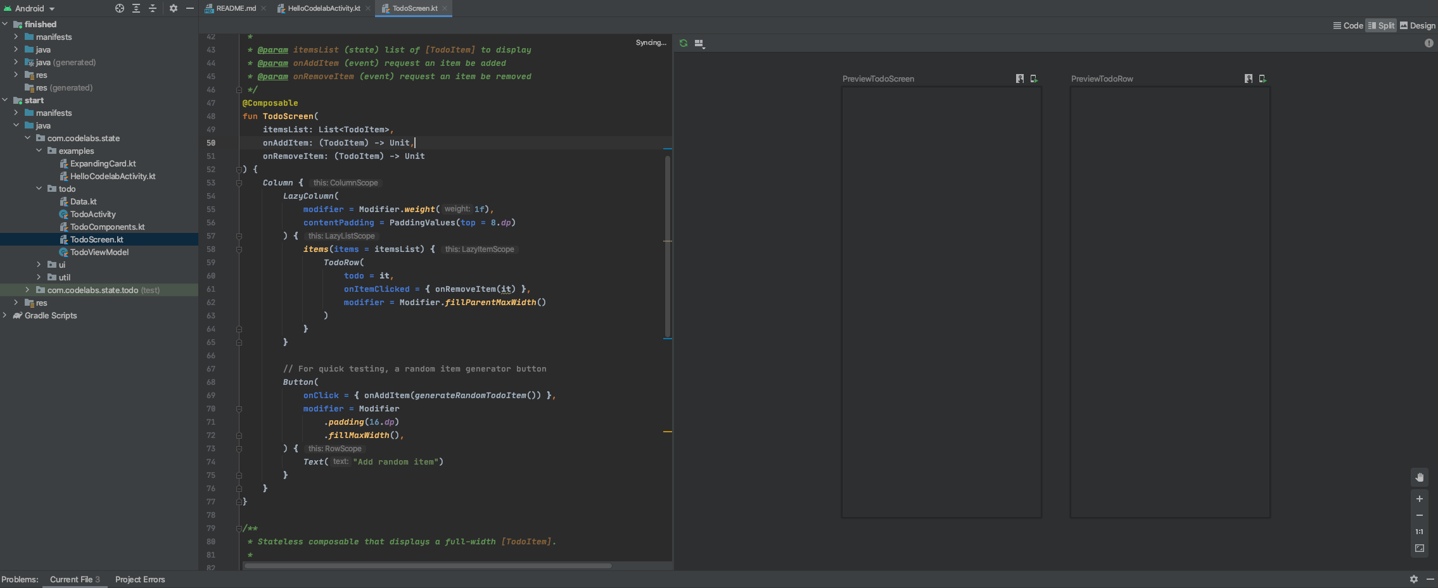
Task: Click the green preview refresh icon
Action: tap(684, 43)
